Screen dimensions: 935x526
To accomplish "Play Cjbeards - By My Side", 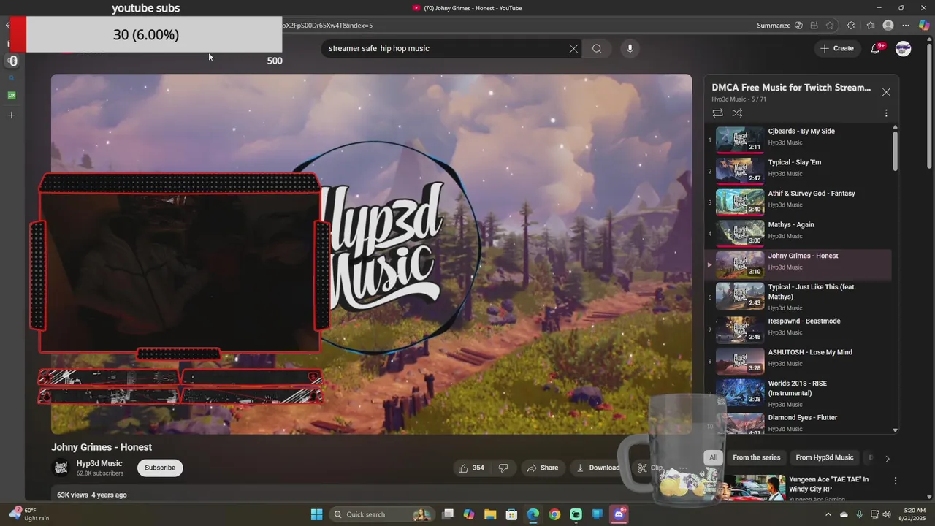I will pyautogui.click(x=798, y=138).
